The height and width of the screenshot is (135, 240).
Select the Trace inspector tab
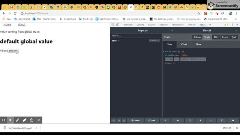tap(225, 37)
